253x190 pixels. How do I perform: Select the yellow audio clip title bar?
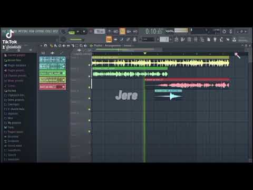click(161, 58)
